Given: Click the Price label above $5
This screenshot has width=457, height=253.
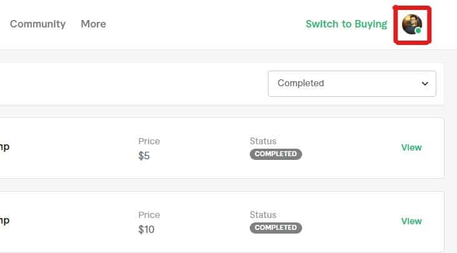Looking at the screenshot, I should click(x=149, y=141).
